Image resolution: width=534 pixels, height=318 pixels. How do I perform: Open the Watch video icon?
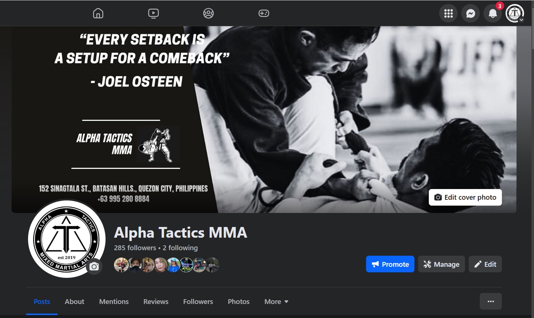[153, 14]
